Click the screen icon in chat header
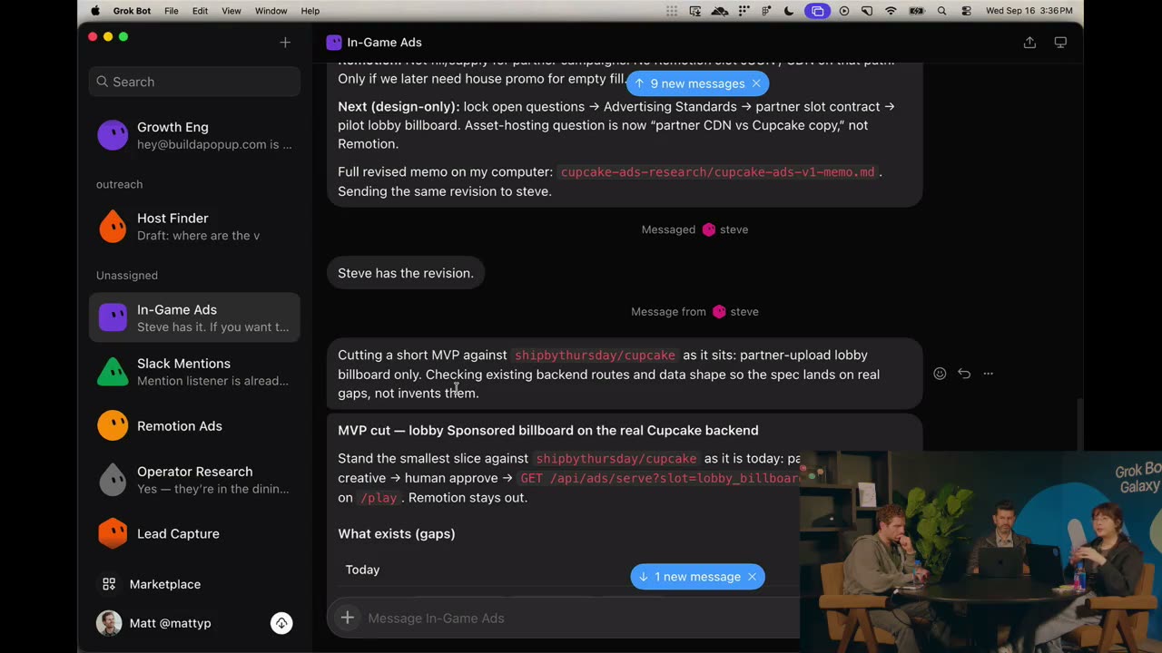Screen dimensions: 1162x653 [1060, 43]
